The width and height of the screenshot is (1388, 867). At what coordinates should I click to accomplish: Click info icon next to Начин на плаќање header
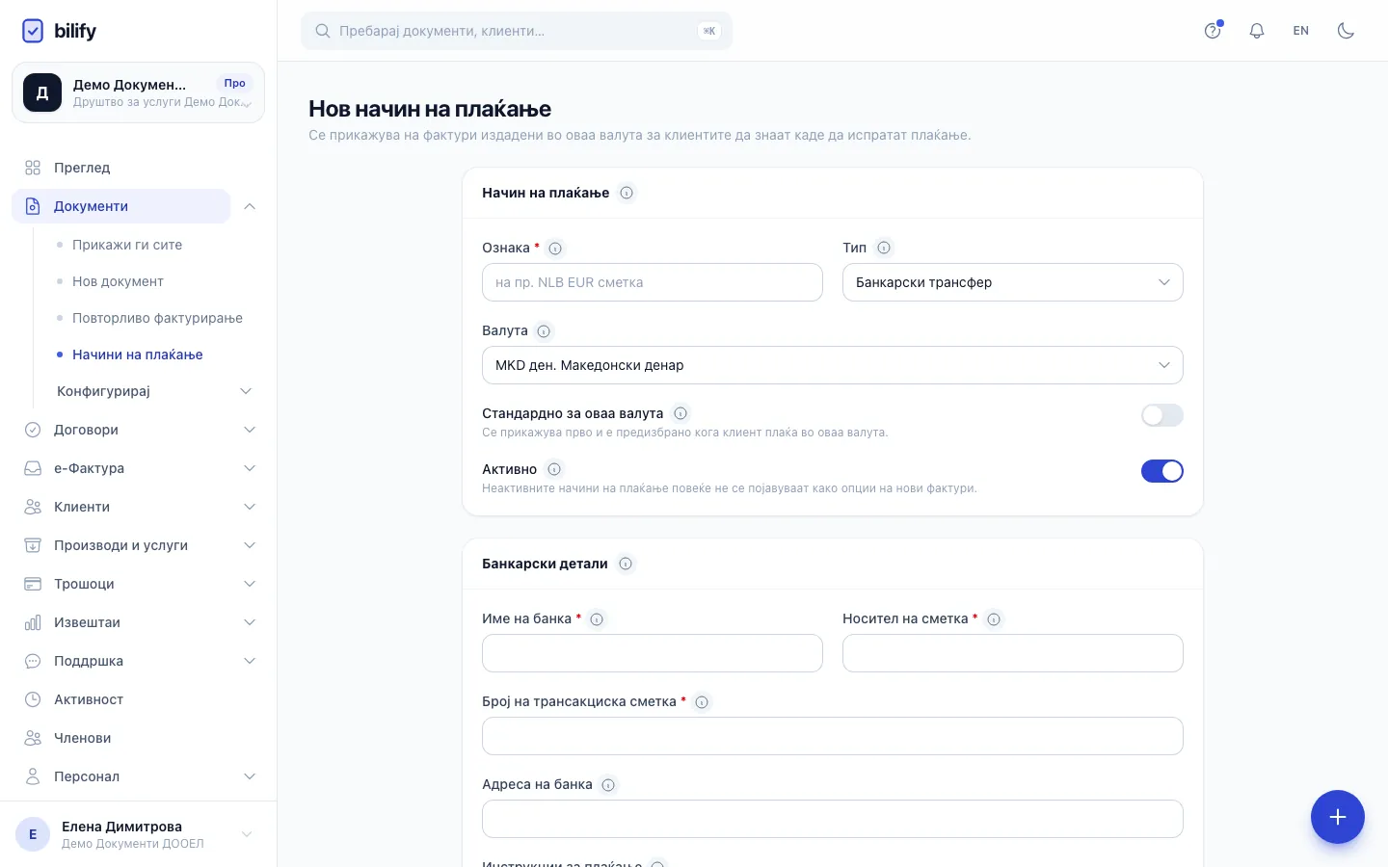627,193
